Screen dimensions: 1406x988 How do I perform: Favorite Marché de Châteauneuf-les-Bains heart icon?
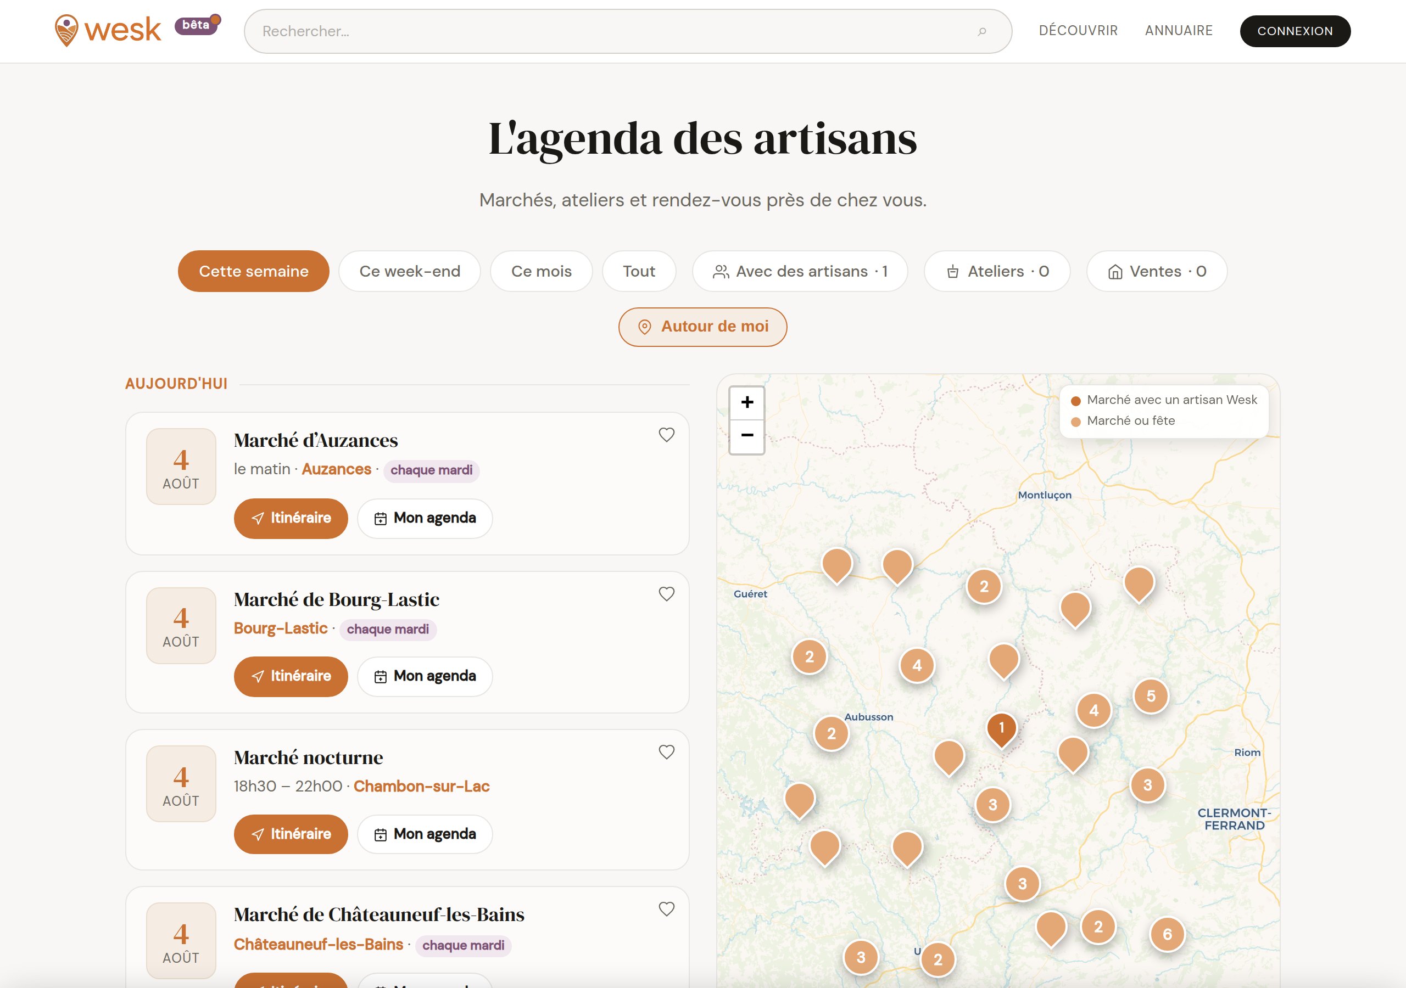[666, 909]
